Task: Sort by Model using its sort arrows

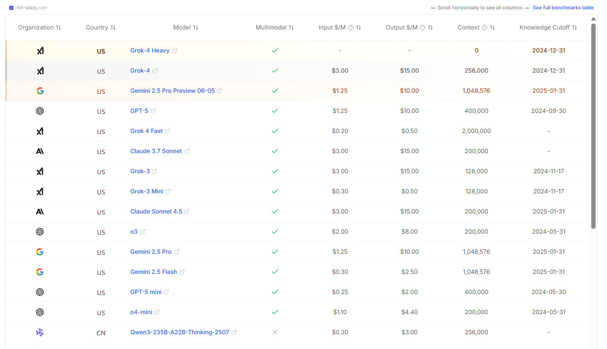Action: 196,27
